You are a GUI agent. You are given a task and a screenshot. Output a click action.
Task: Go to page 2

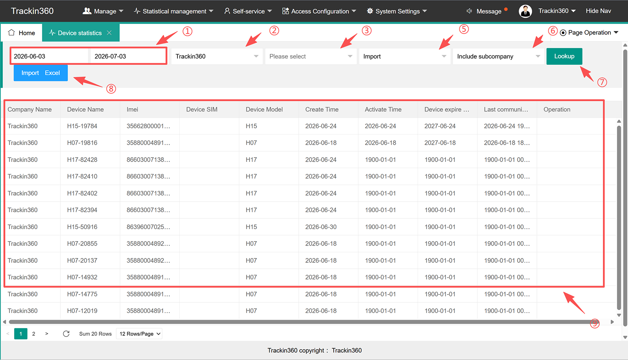34,334
